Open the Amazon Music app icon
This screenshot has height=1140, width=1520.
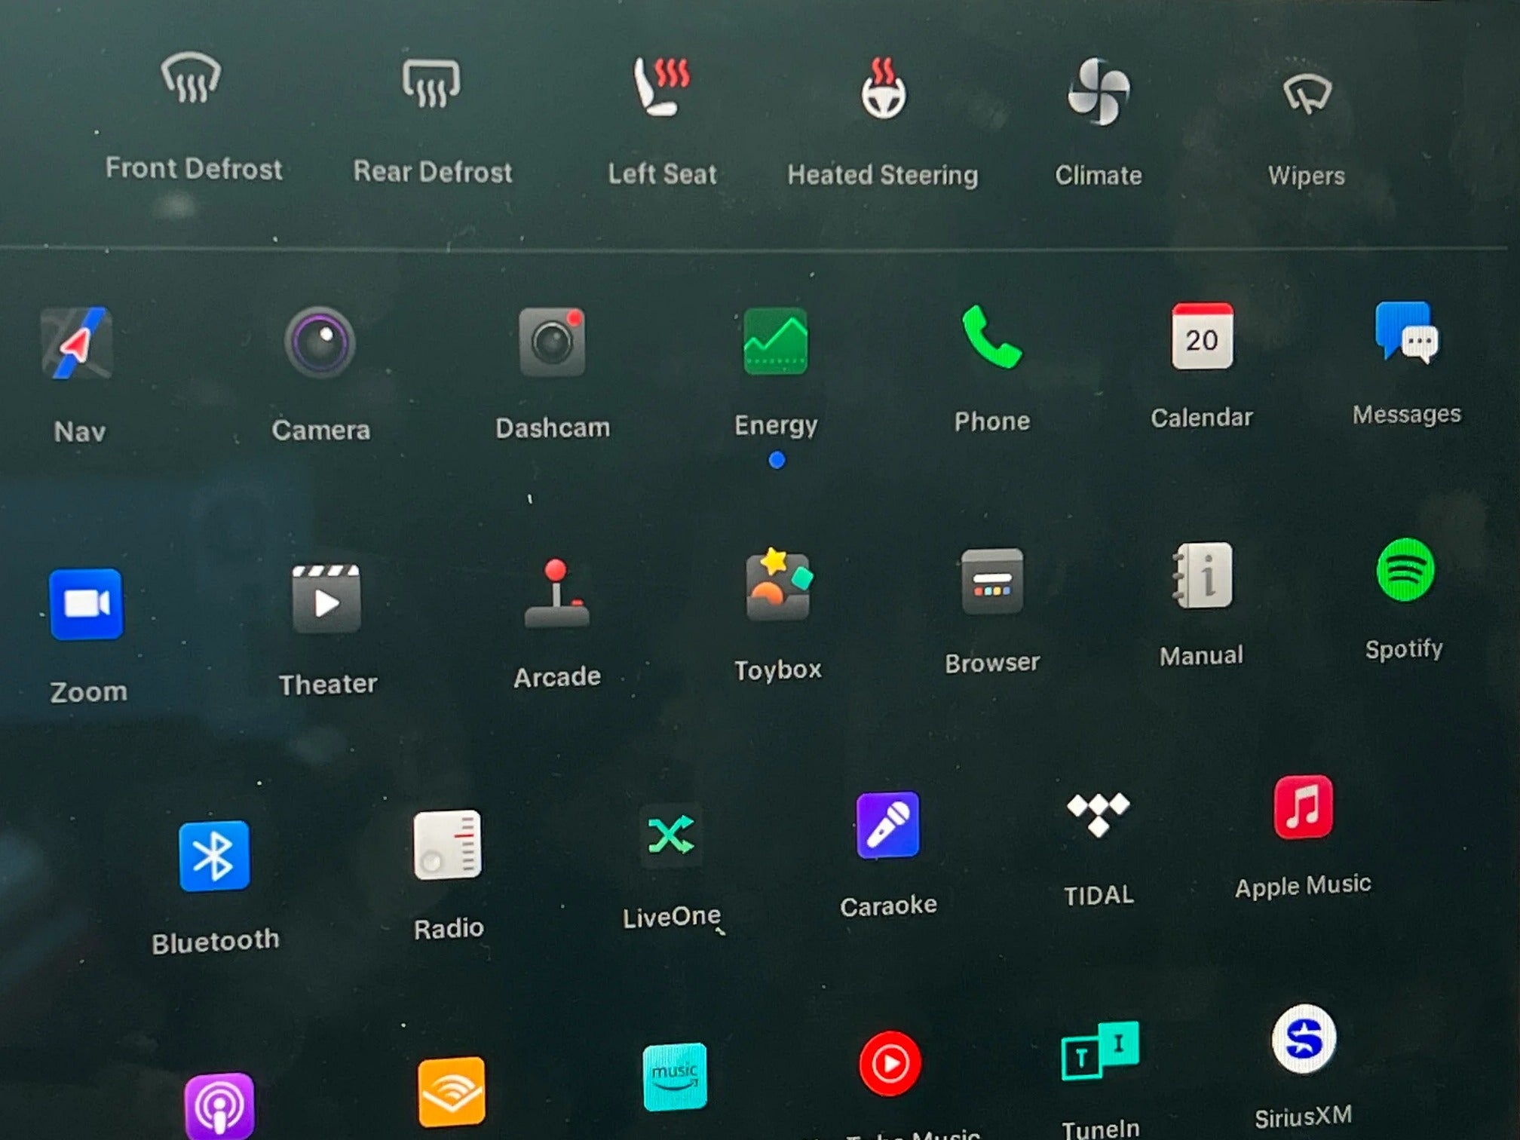pos(675,1077)
